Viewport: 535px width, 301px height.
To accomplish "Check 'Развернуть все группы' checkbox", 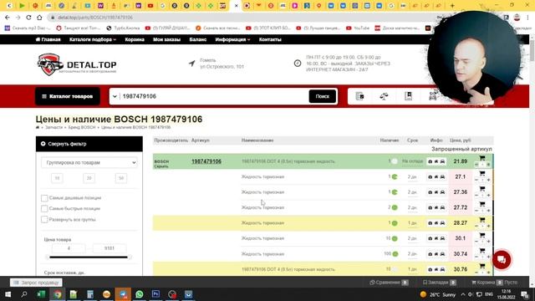I will 44,219.
